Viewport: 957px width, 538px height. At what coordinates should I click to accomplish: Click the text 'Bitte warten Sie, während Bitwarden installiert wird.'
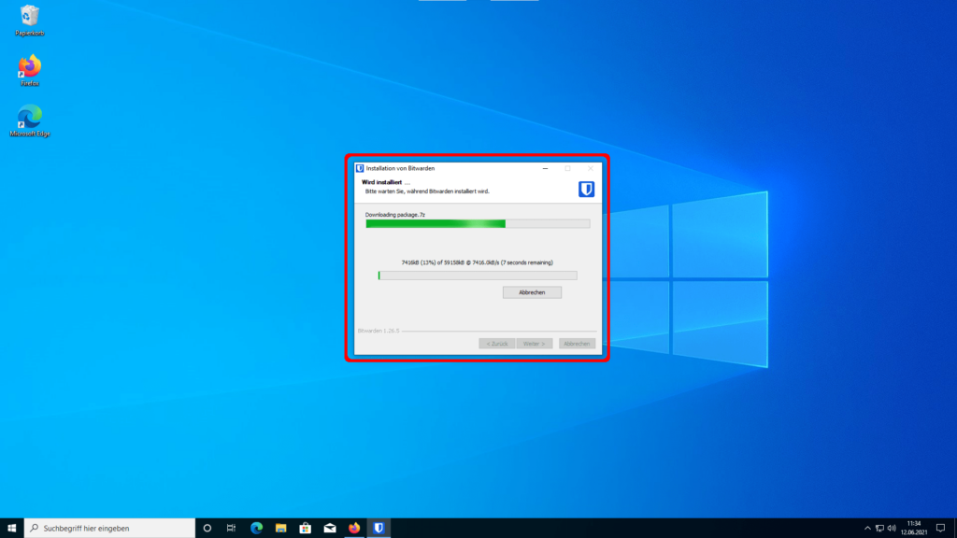[427, 191]
